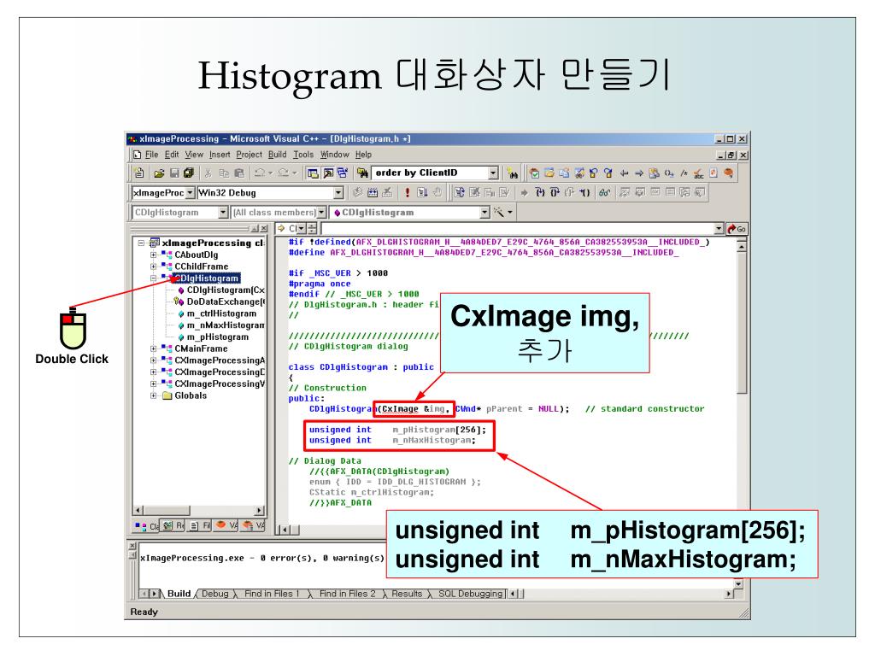Switch to the FileView workspace tab
The width and height of the screenshot is (875, 656).
[x=200, y=525]
